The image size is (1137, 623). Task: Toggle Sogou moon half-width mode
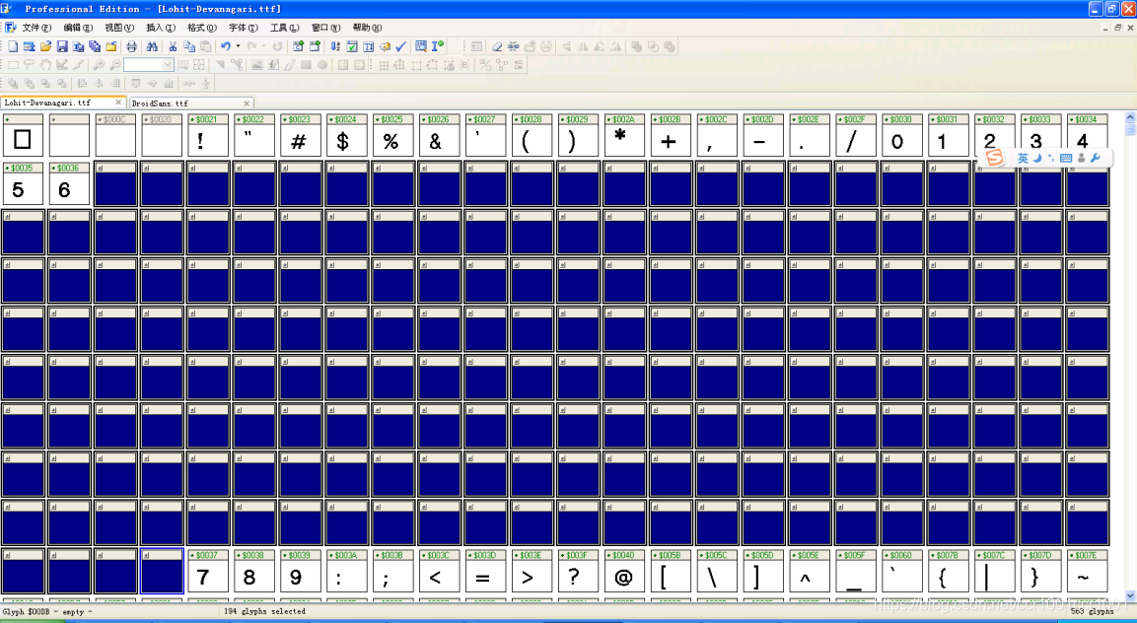1037,158
